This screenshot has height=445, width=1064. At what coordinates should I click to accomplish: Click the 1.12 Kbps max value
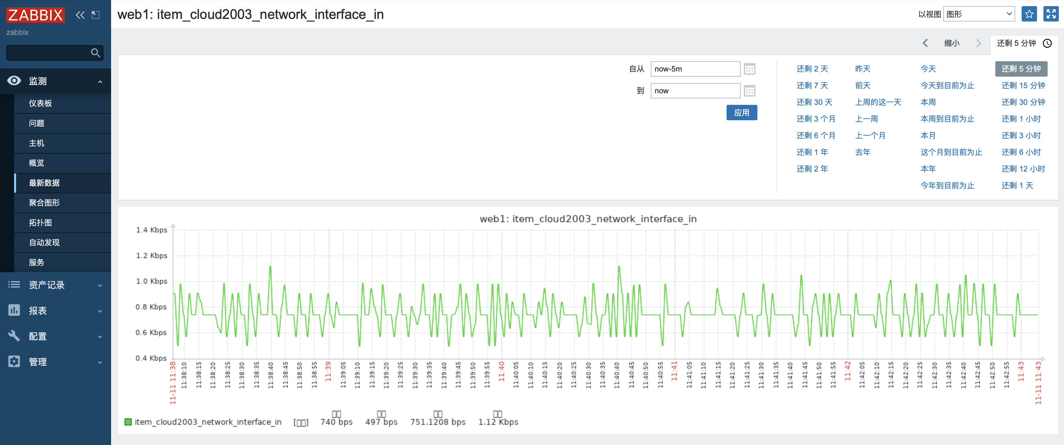coord(498,422)
